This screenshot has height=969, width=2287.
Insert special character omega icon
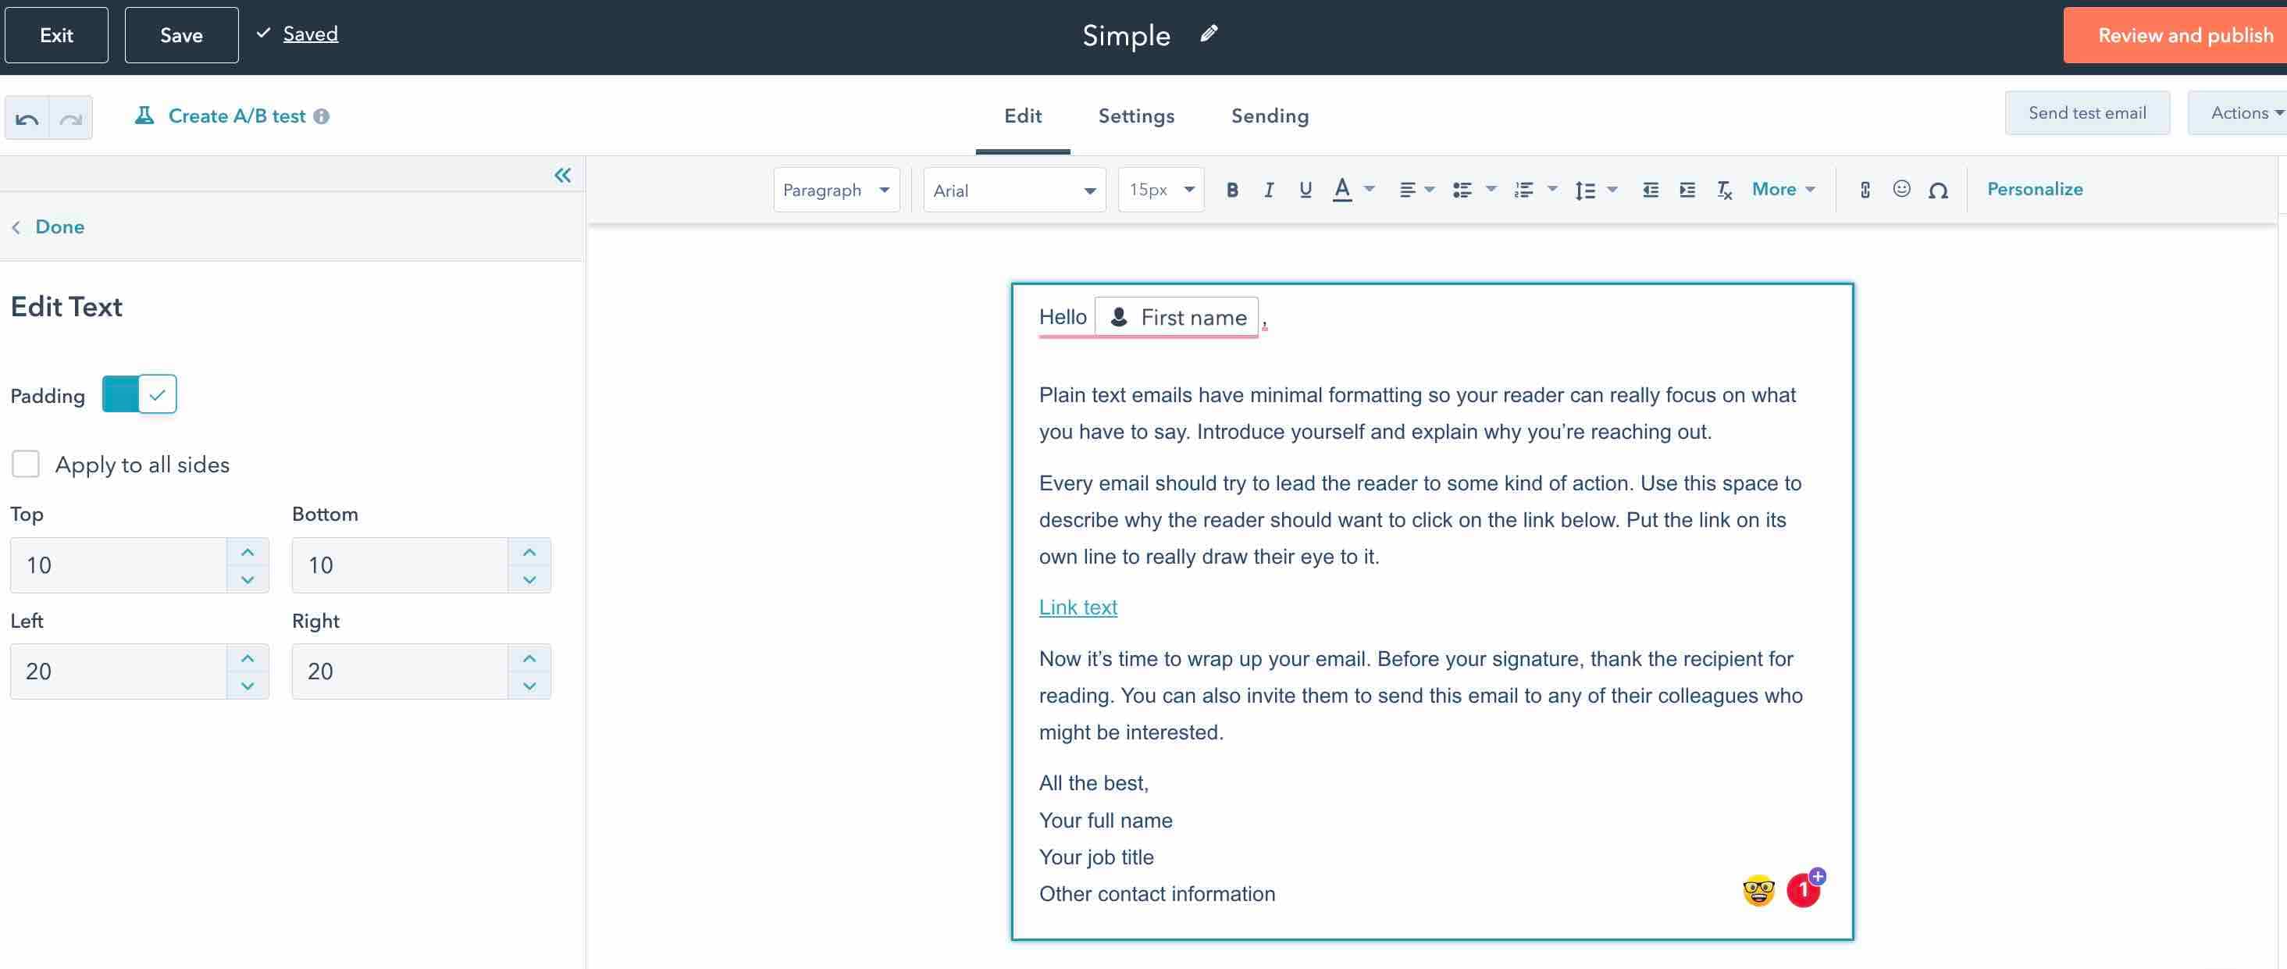(1938, 190)
